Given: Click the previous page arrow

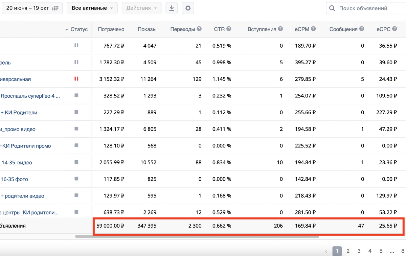Looking at the screenshot, I should [326, 251].
